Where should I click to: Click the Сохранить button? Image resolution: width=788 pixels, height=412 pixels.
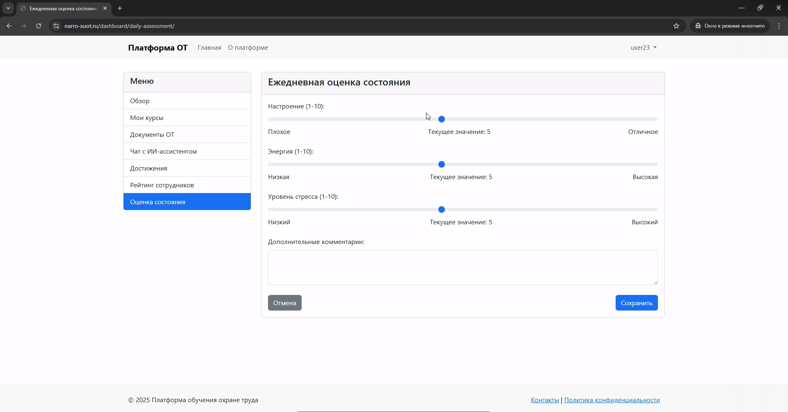(x=636, y=303)
